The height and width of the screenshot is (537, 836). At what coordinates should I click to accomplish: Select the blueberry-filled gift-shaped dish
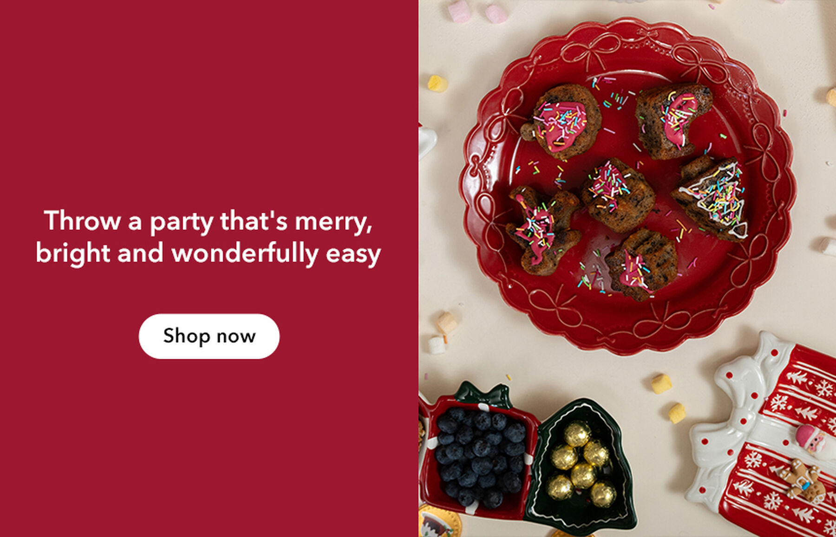[x=479, y=455]
